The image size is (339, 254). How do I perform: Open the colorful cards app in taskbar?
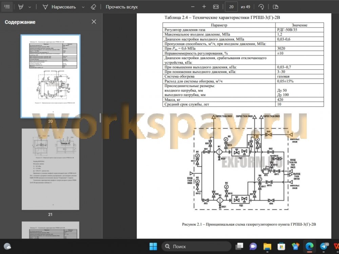(295, 247)
